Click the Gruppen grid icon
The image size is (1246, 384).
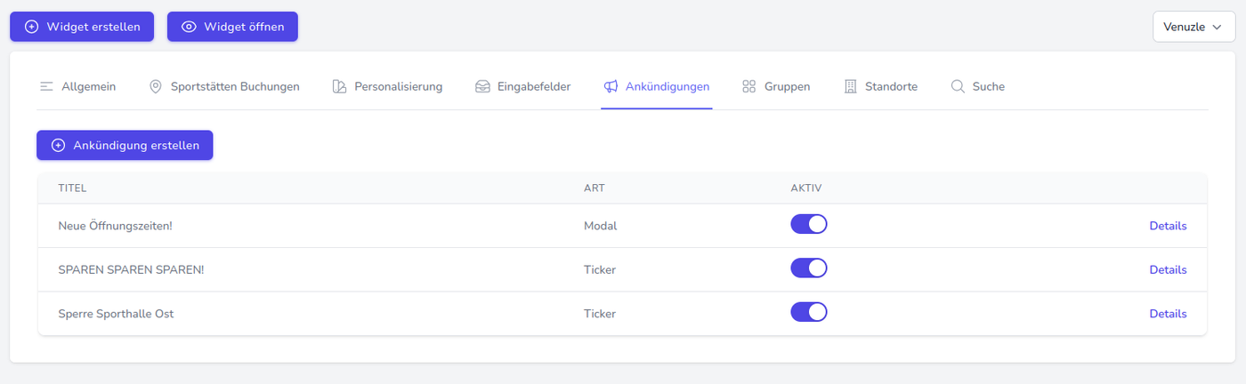pyautogui.click(x=748, y=86)
